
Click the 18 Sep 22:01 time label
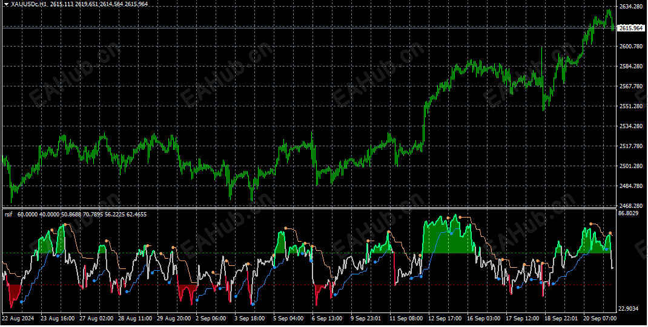point(561,319)
